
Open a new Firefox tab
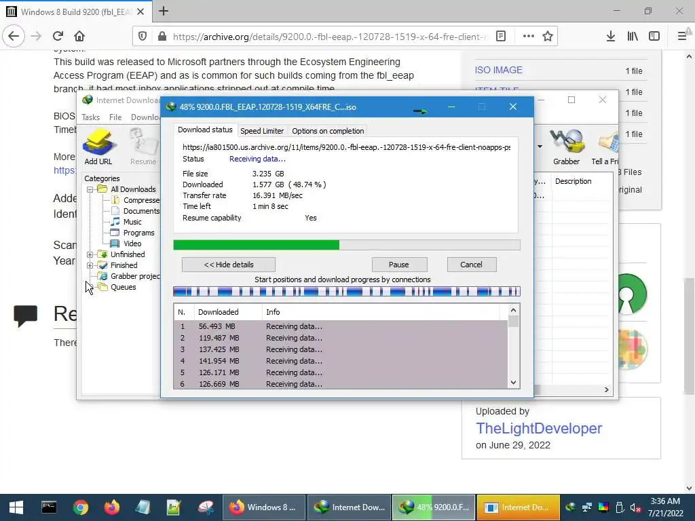point(164,11)
